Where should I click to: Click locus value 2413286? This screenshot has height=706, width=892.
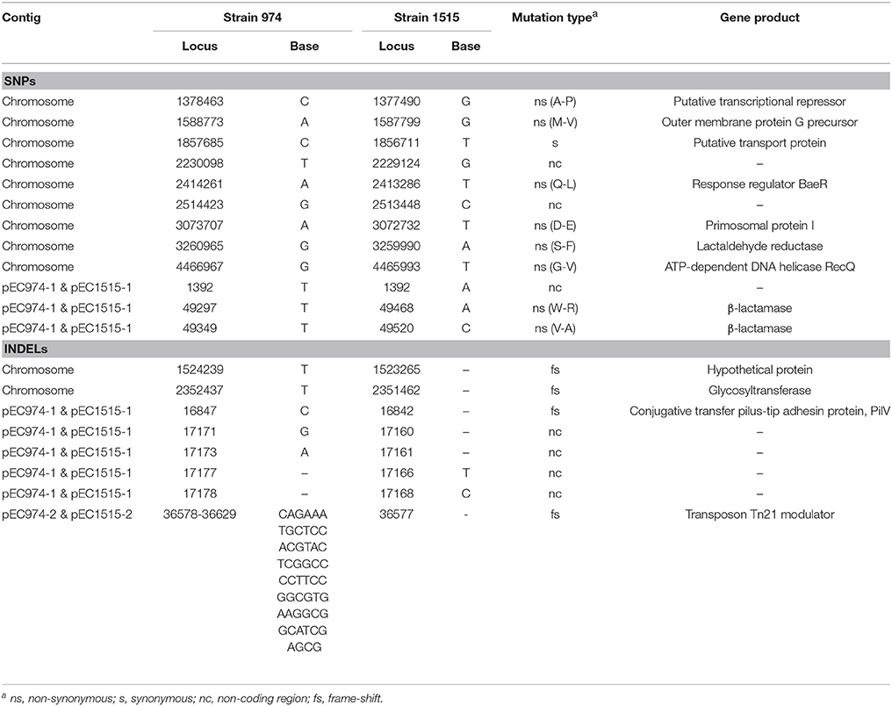(397, 184)
